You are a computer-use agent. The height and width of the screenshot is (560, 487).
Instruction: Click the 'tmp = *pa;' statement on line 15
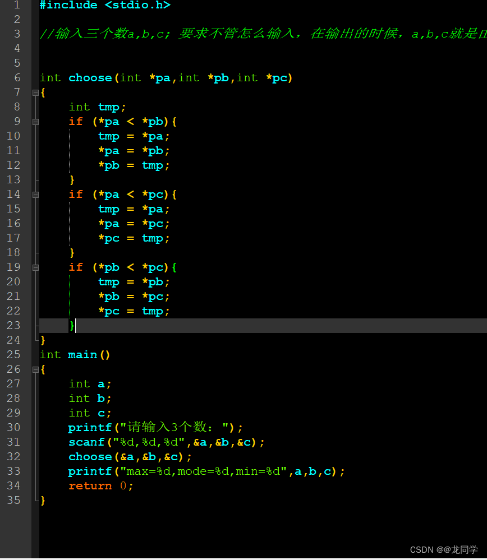[134, 209]
